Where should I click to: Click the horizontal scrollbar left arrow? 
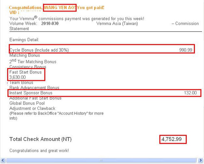[x=3, y=160]
